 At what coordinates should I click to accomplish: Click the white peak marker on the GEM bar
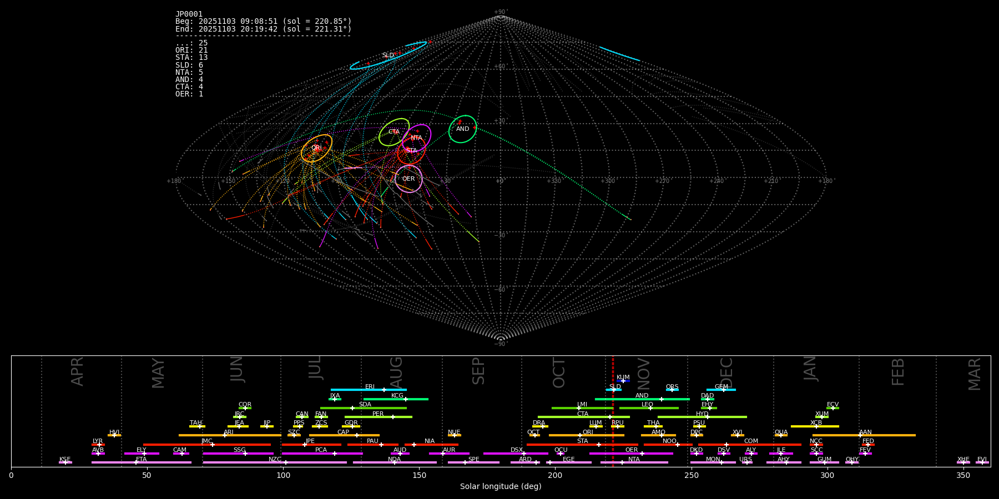tap(723, 390)
